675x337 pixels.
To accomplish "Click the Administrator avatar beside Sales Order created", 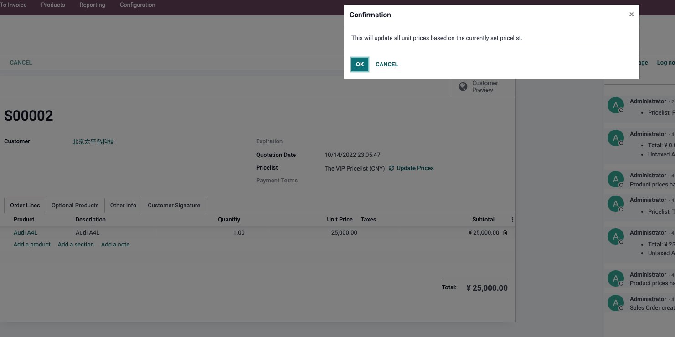I will point(616,303).
